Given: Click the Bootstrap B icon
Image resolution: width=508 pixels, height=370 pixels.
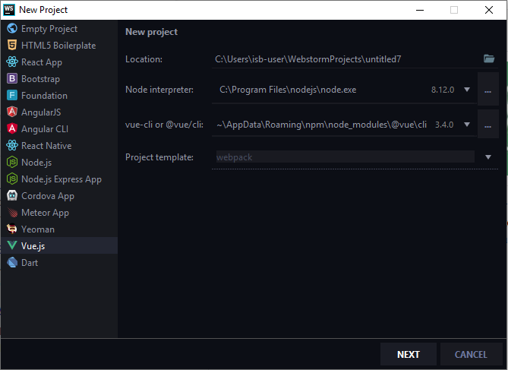Looking at the screenshot, I should 12,78.
